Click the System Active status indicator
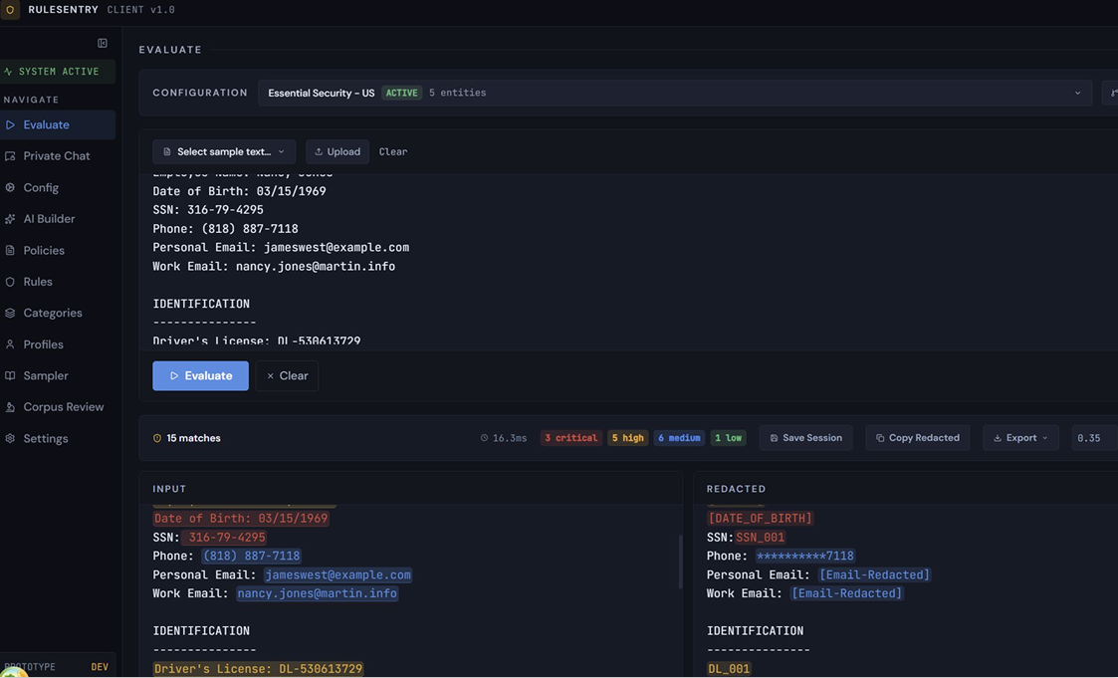 [x=58, y=72]
